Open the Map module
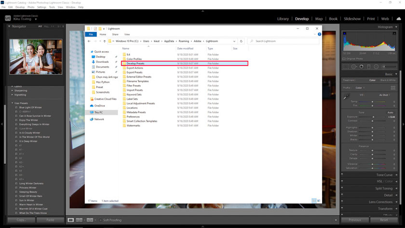The height and width of the screenshot is (228, 405). (319, 19)
